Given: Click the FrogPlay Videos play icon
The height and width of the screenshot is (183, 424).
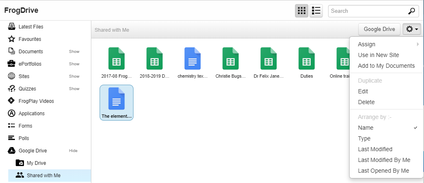Looking at the screenshot, I should (11, 101).
